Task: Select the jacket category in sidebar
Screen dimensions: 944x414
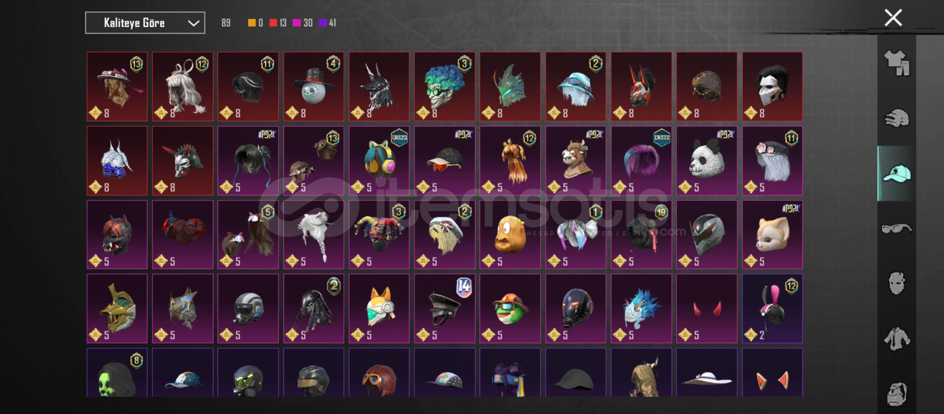Action: pos(897,339)
